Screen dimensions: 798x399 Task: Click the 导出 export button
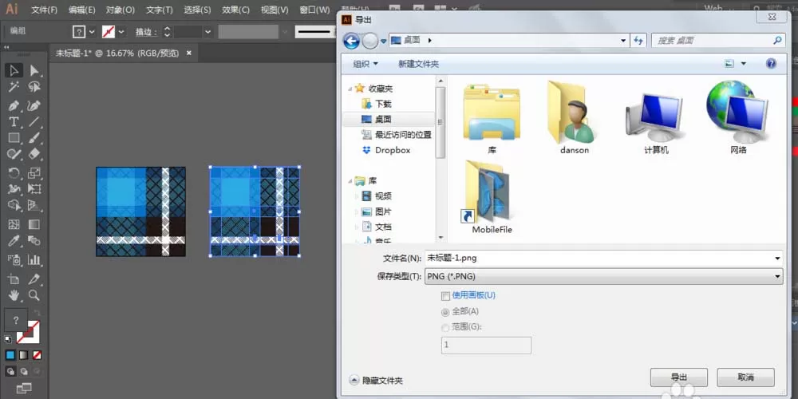coord(679,377)
